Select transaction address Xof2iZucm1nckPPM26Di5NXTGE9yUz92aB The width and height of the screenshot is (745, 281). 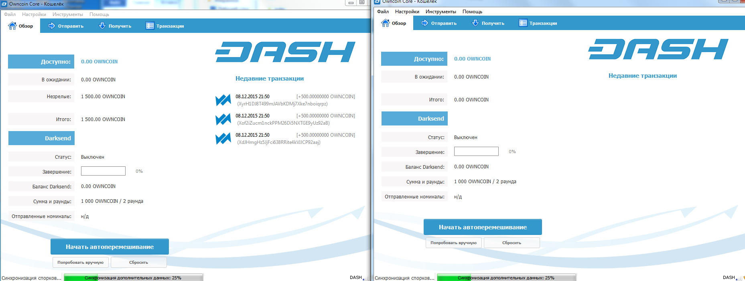pos(283,123)
